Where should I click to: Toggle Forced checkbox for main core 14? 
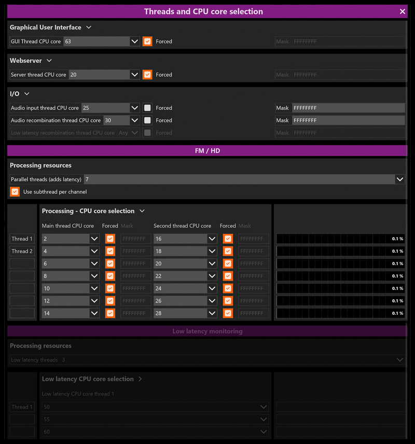click(x=110, y=313)
